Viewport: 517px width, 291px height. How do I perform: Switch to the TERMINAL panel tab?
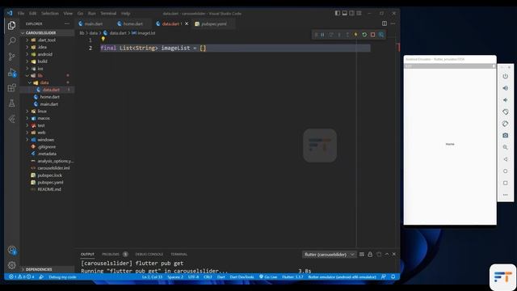pos(179,255)
